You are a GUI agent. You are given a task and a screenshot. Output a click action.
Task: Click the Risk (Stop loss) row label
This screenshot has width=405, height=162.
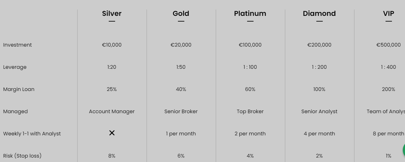[22, 156]
